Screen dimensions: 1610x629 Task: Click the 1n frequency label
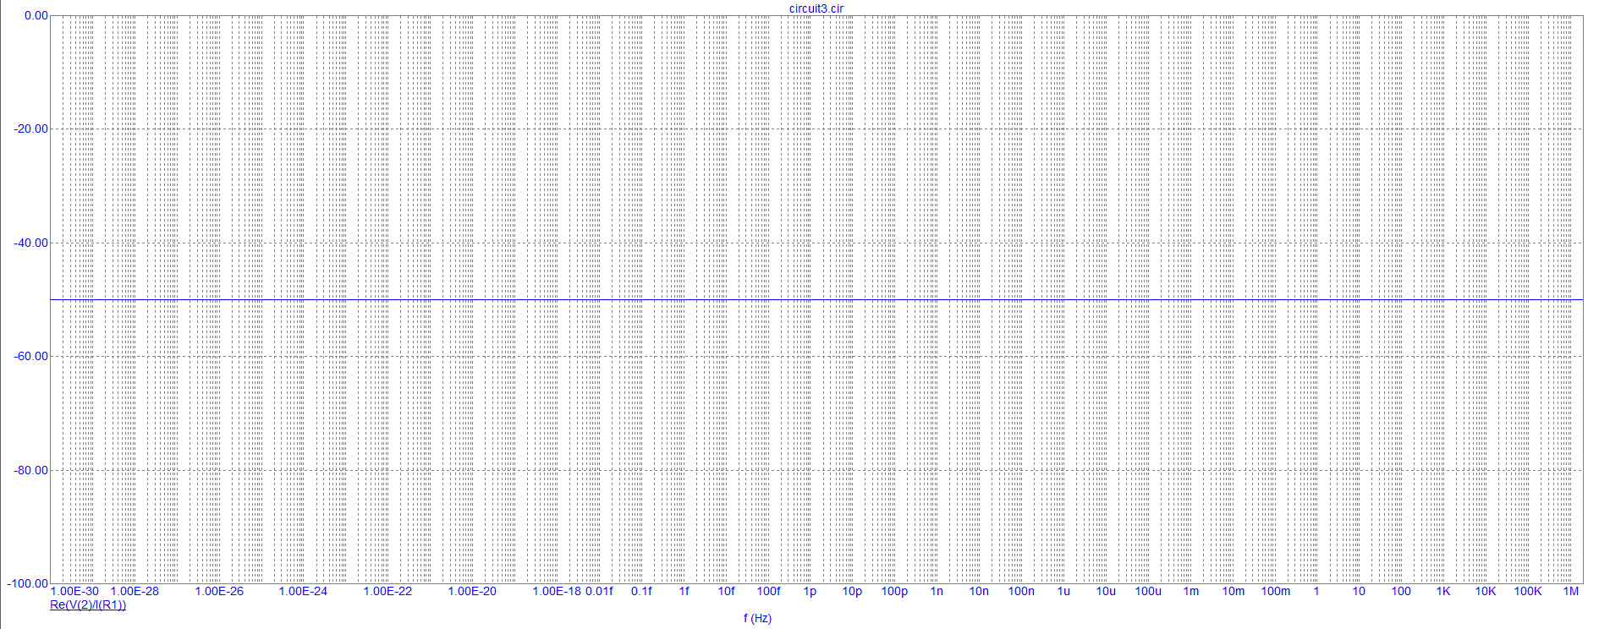(x=937, y=591)
